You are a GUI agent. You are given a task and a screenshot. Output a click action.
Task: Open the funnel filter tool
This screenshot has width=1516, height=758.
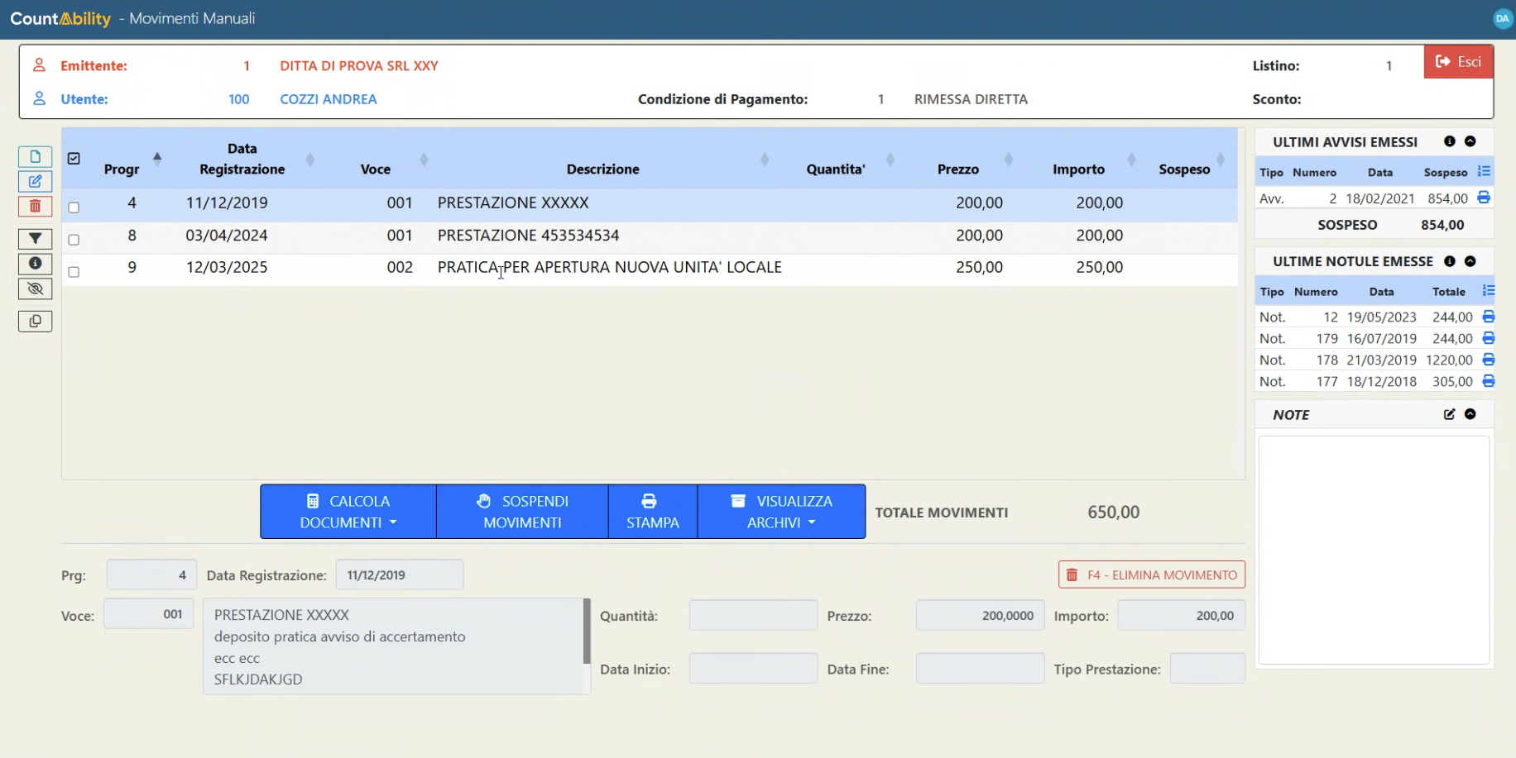[x=35, y=239]
